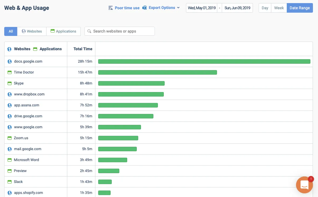Screen dimensions: 318x197
Task: Click the 7h 52m total time value
Action: [86, 105]
